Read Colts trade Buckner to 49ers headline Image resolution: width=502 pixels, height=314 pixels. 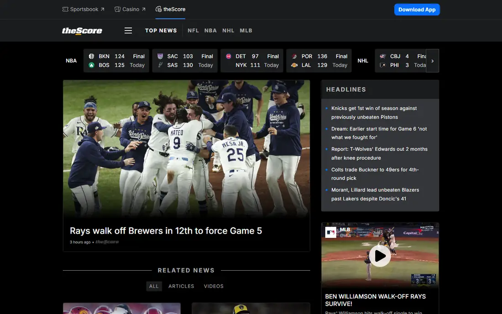point(375,174)
